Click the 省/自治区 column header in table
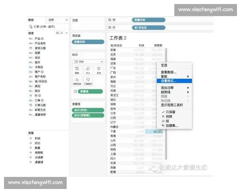241x193 pixels. point(116,45)
